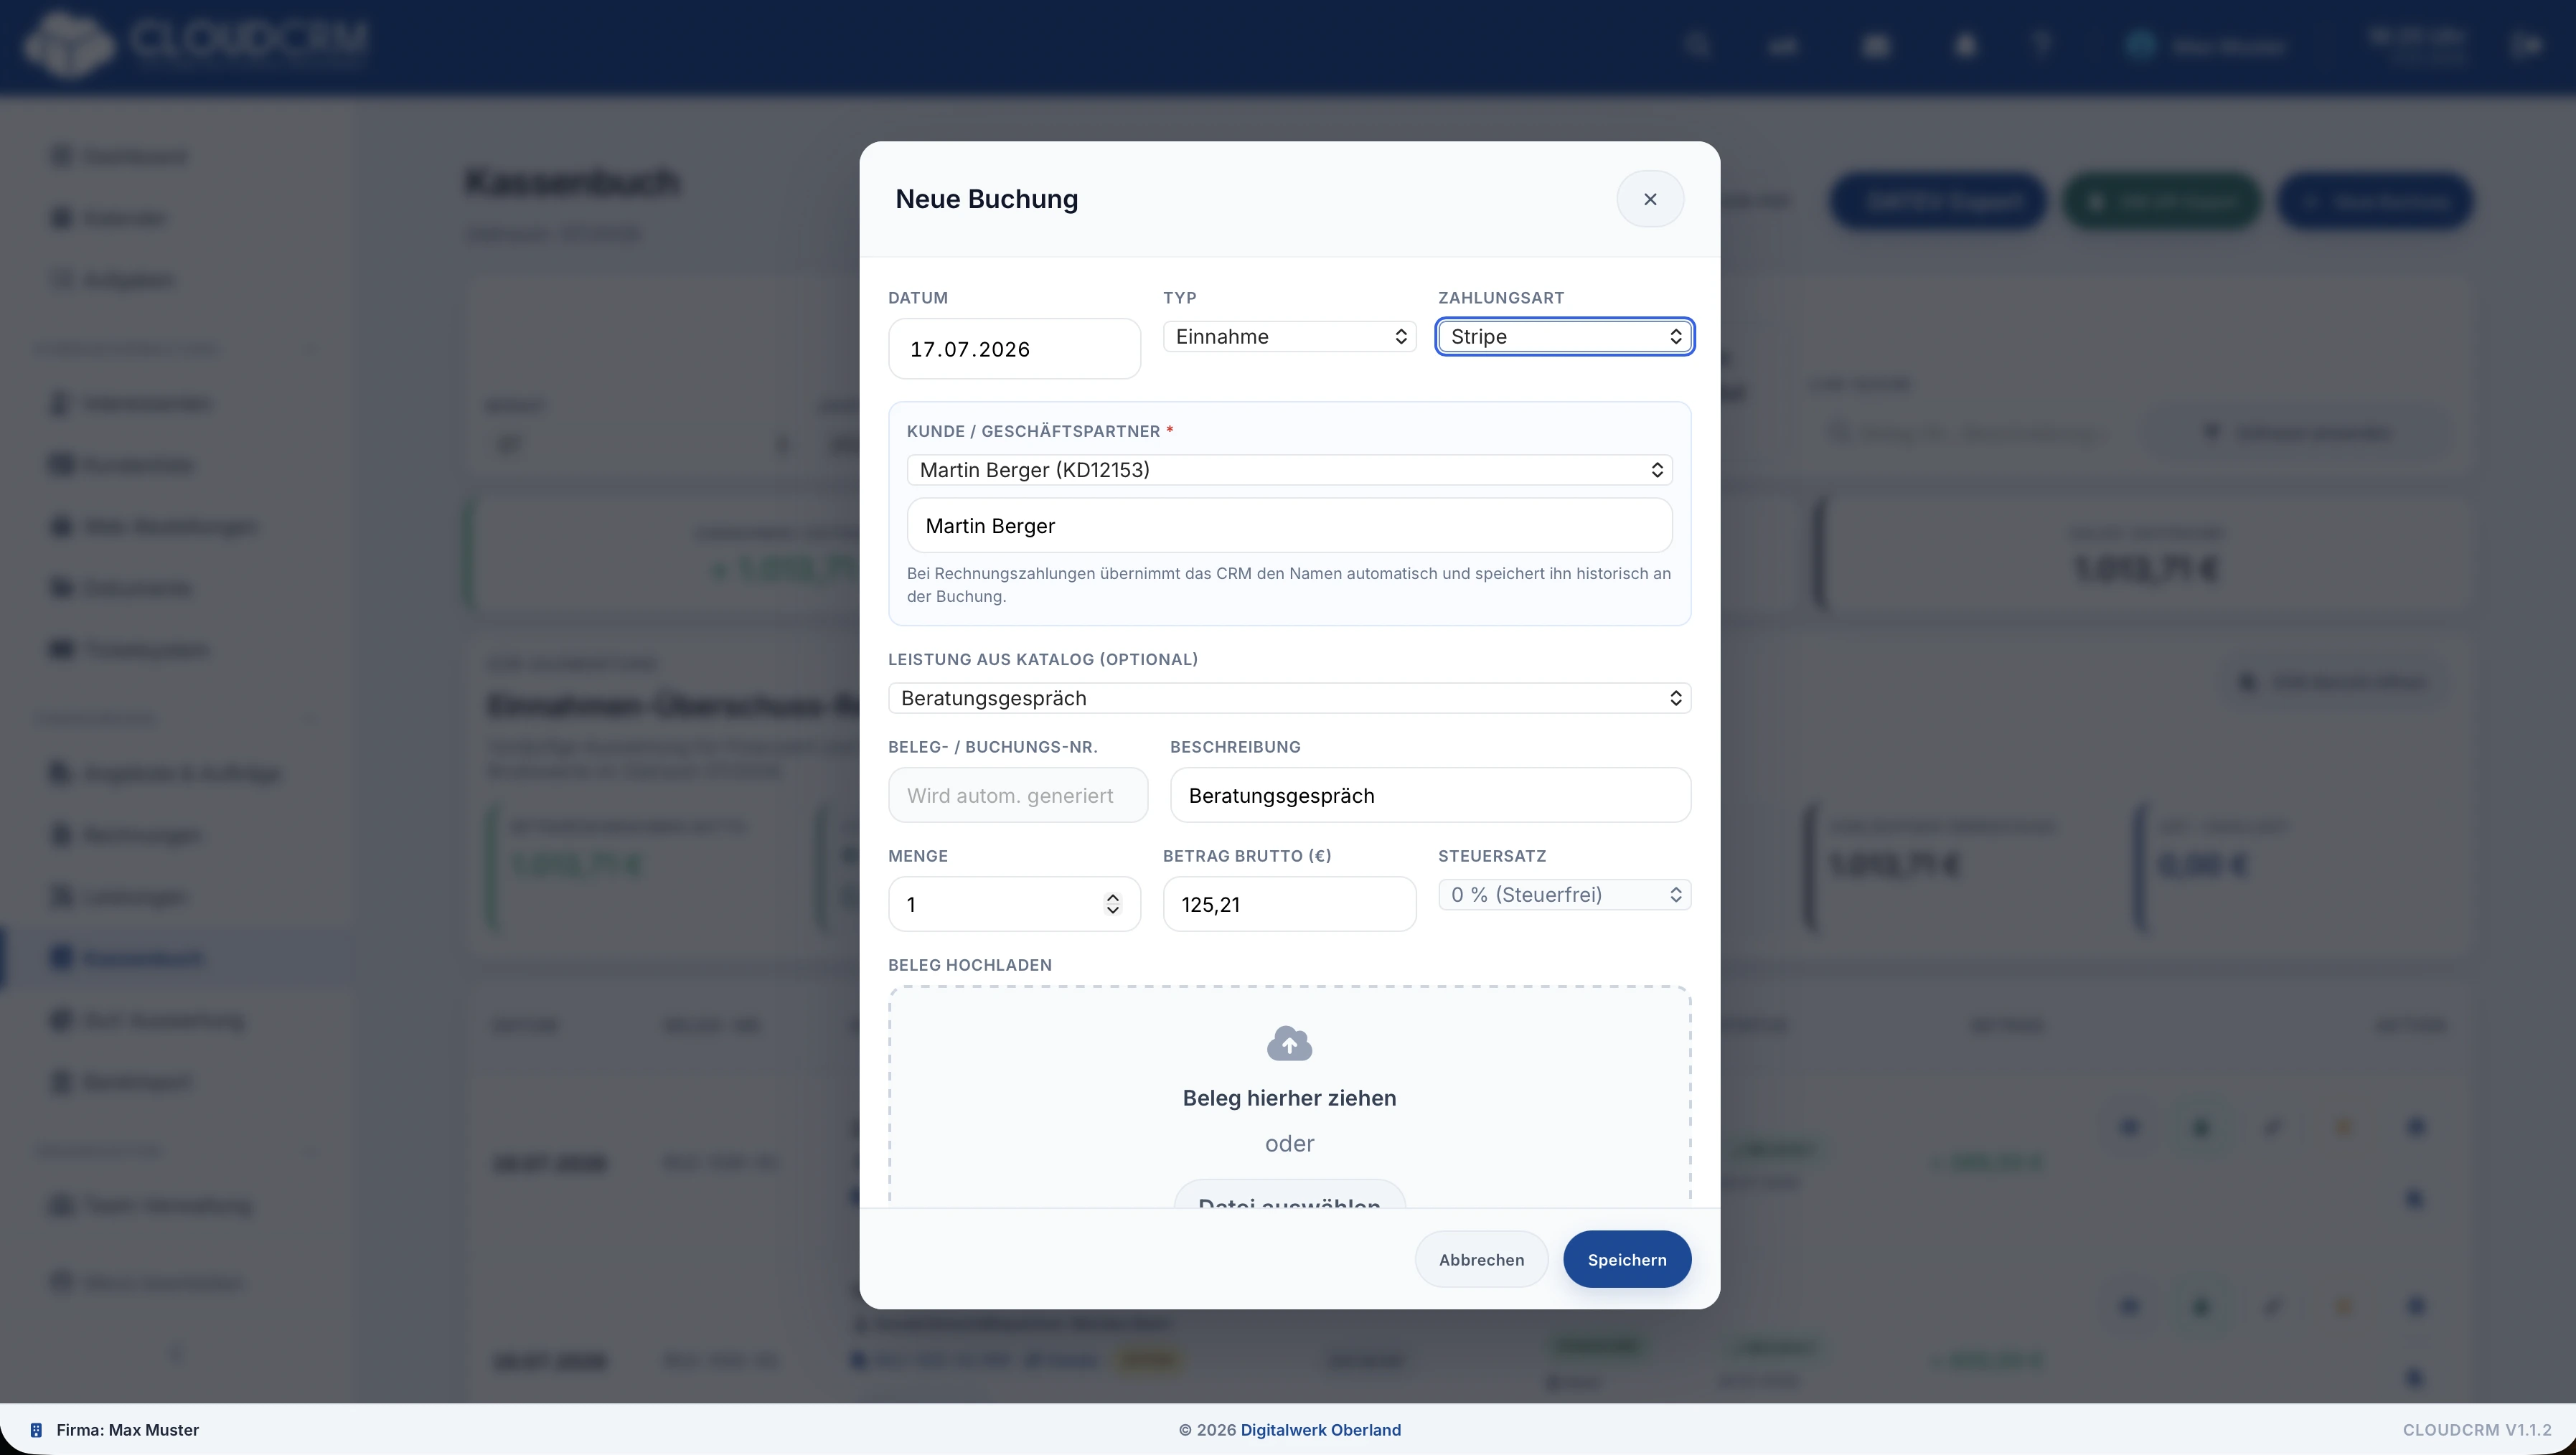The width and height of the screenshot is (2576, 1455).
Task: Click the Betrag Brutto field 125,21
Action: click(1289, 904)
